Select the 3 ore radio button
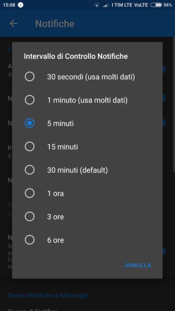Screen dimensions: 175x311 coord(29,217)
